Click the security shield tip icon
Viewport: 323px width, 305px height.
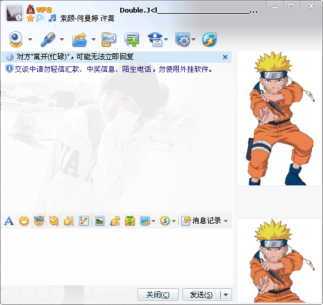click(x=10, y=69)
